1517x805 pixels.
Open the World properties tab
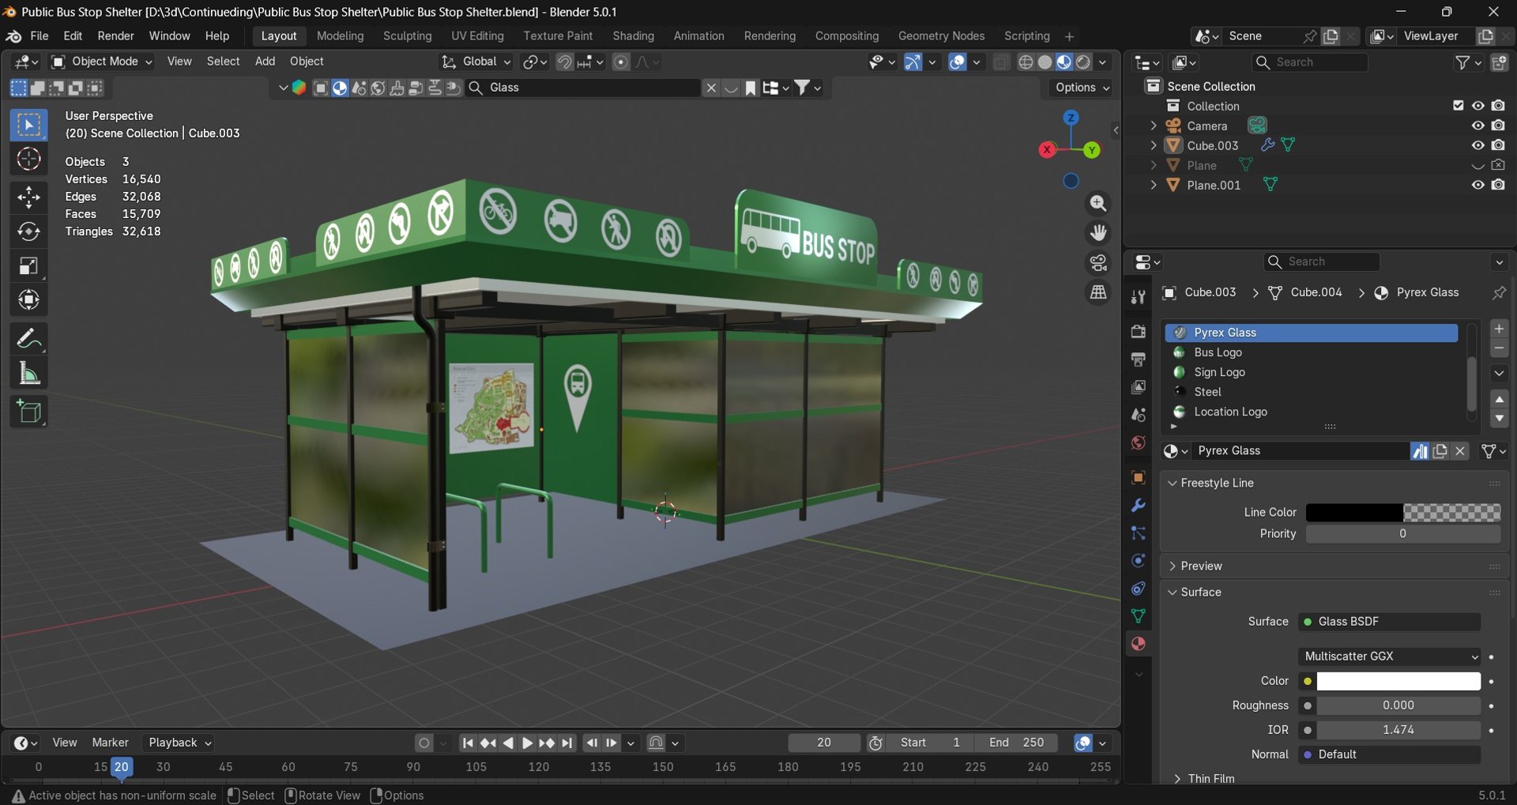[1139, 442]
